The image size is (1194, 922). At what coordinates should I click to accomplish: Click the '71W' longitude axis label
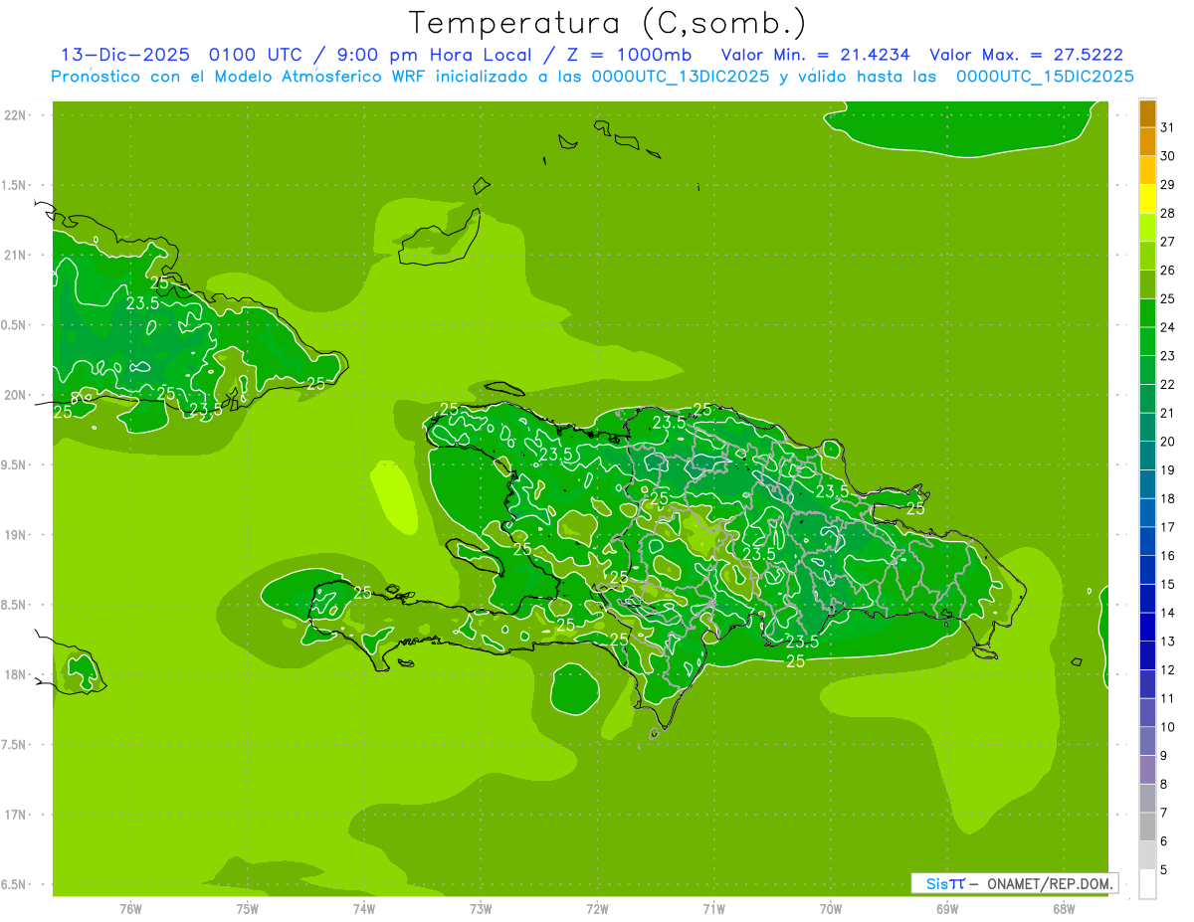(x=713, y=909)
